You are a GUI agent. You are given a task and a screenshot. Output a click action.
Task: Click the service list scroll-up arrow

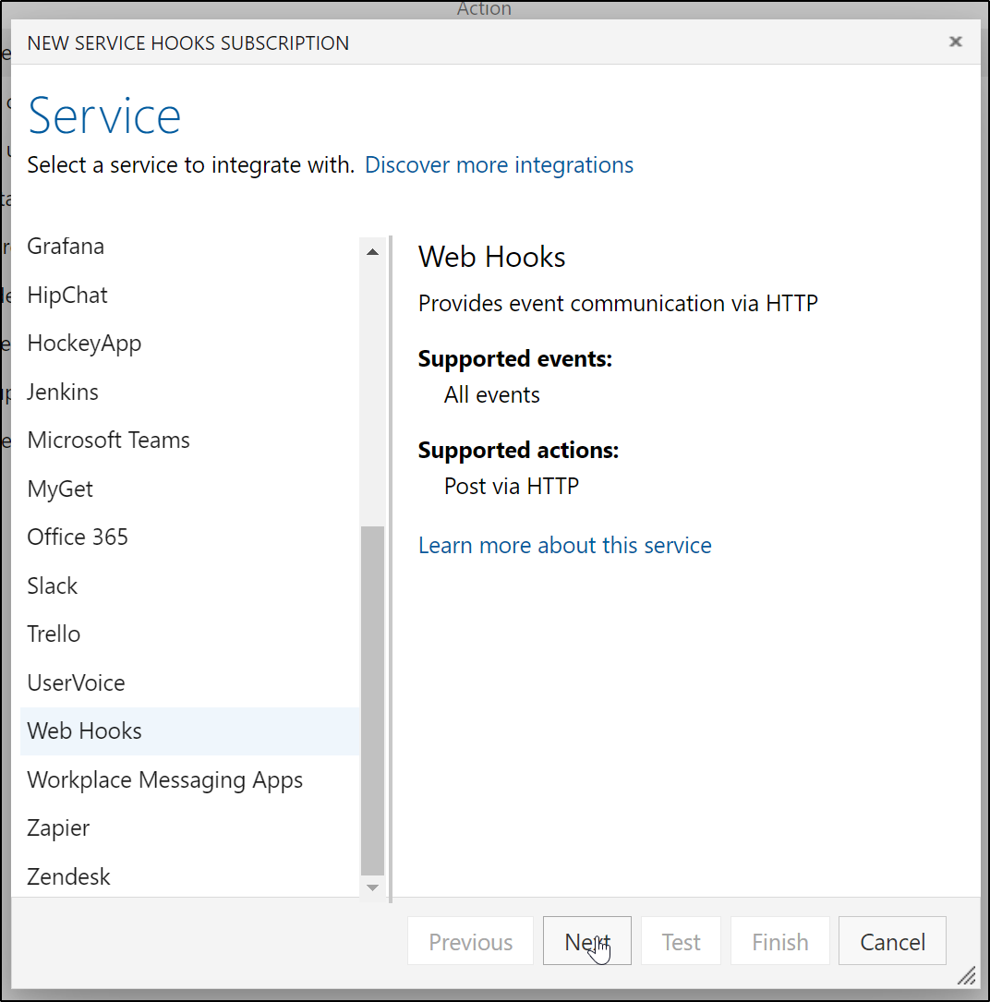(372, 252)
